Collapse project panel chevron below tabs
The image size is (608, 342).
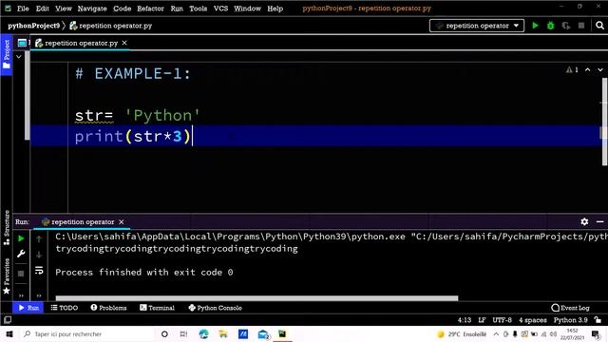[19, 57]
